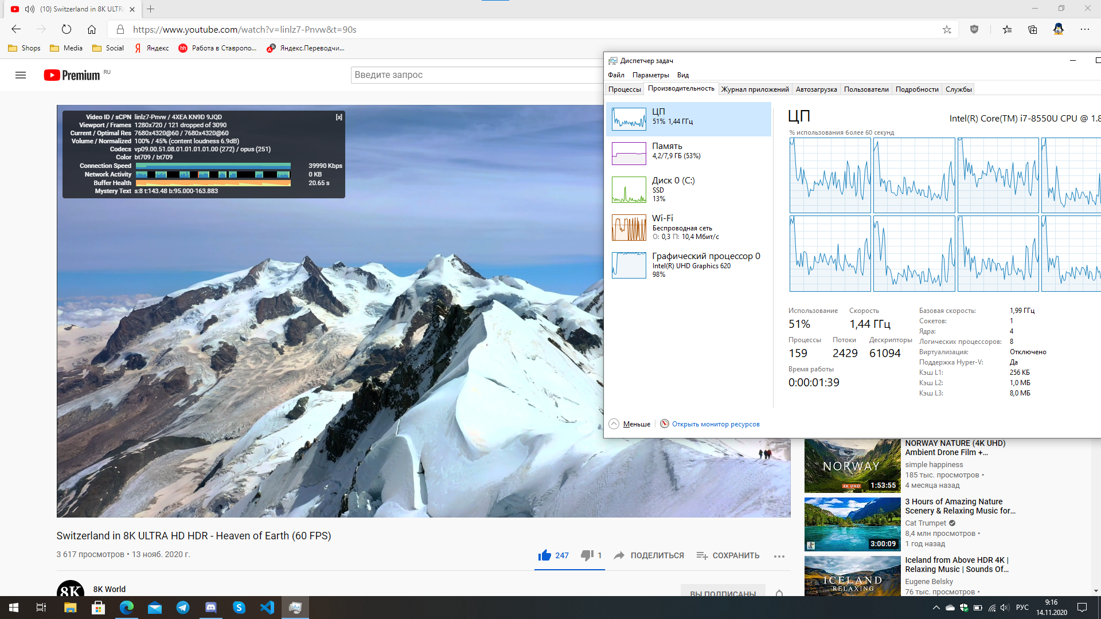Click Открыть монитор ресурсов link
This screenshot has height=619, width=1101.
[x=715, y=424]
